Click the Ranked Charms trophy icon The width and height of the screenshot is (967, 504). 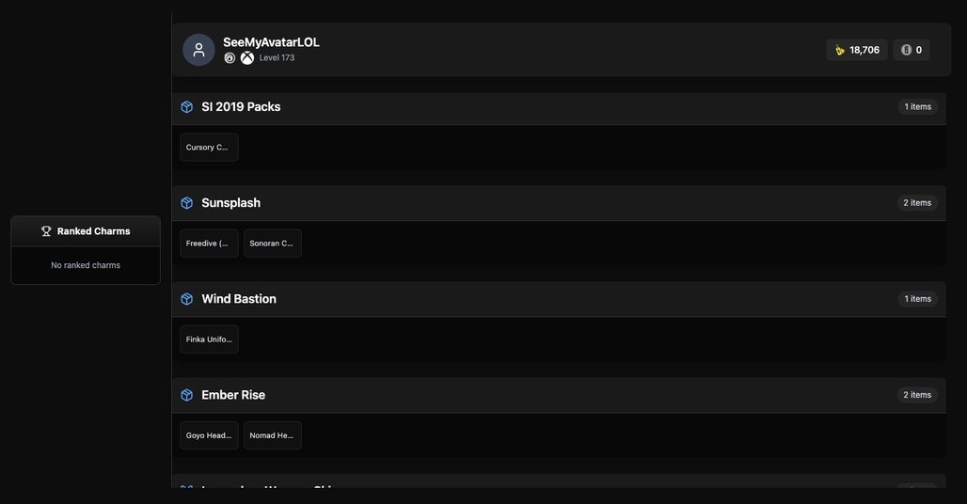(x=46, y=231)
